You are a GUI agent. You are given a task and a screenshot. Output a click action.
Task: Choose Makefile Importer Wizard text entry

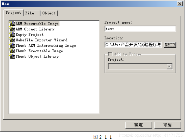click(x=41, y=40)
